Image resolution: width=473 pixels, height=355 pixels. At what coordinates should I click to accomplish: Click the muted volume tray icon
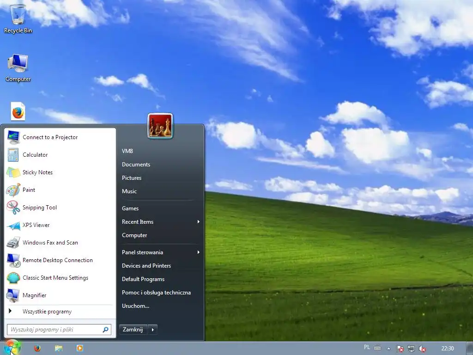click(422, 349)
